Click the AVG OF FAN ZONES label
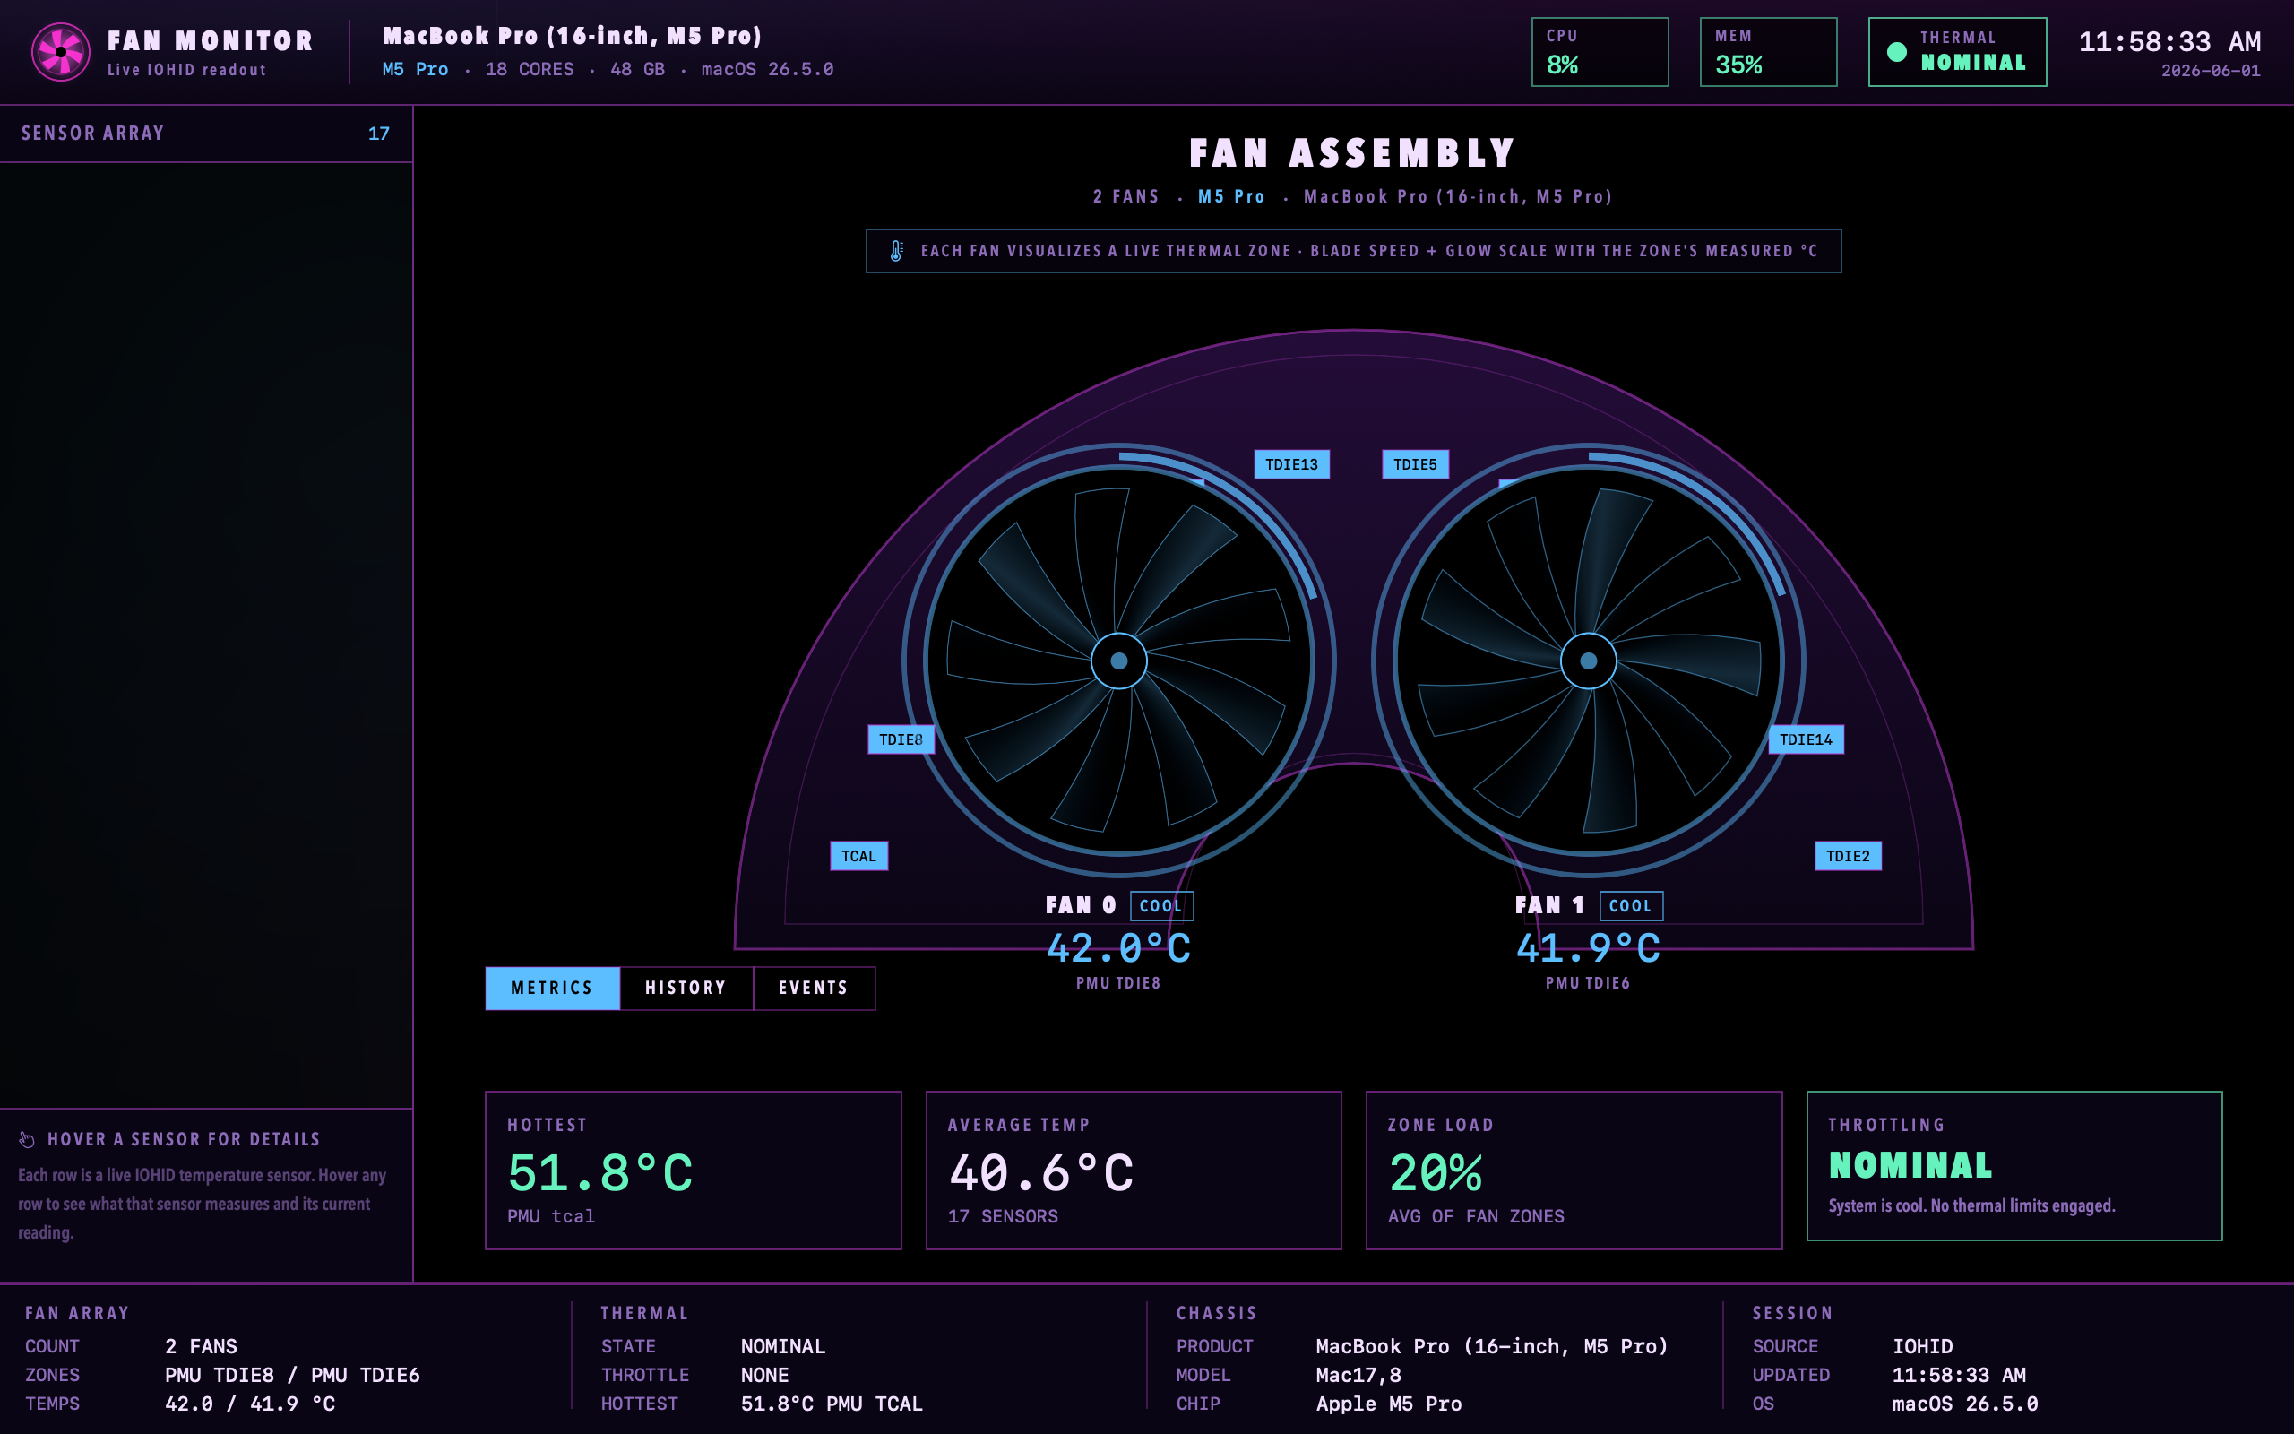 tap(1476, 1217)
